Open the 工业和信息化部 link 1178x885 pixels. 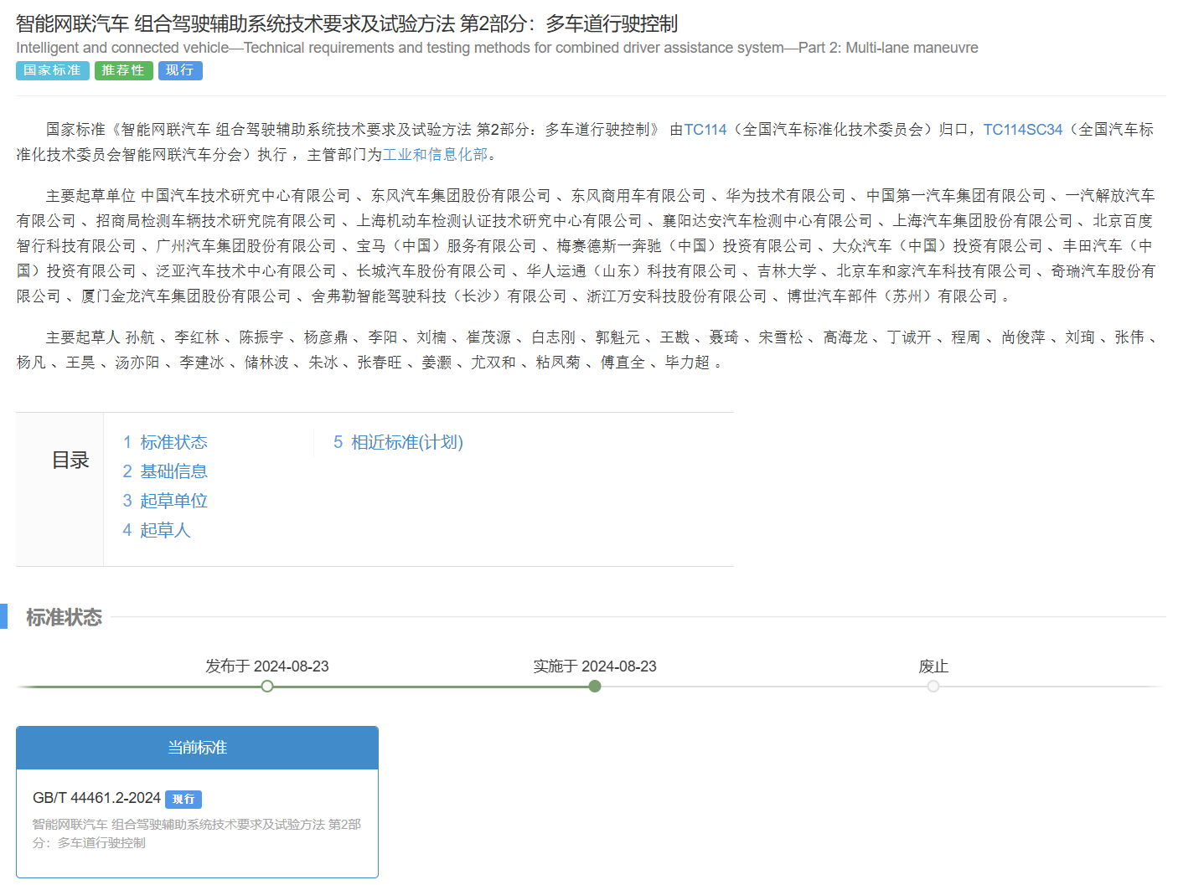click(436, 155)
